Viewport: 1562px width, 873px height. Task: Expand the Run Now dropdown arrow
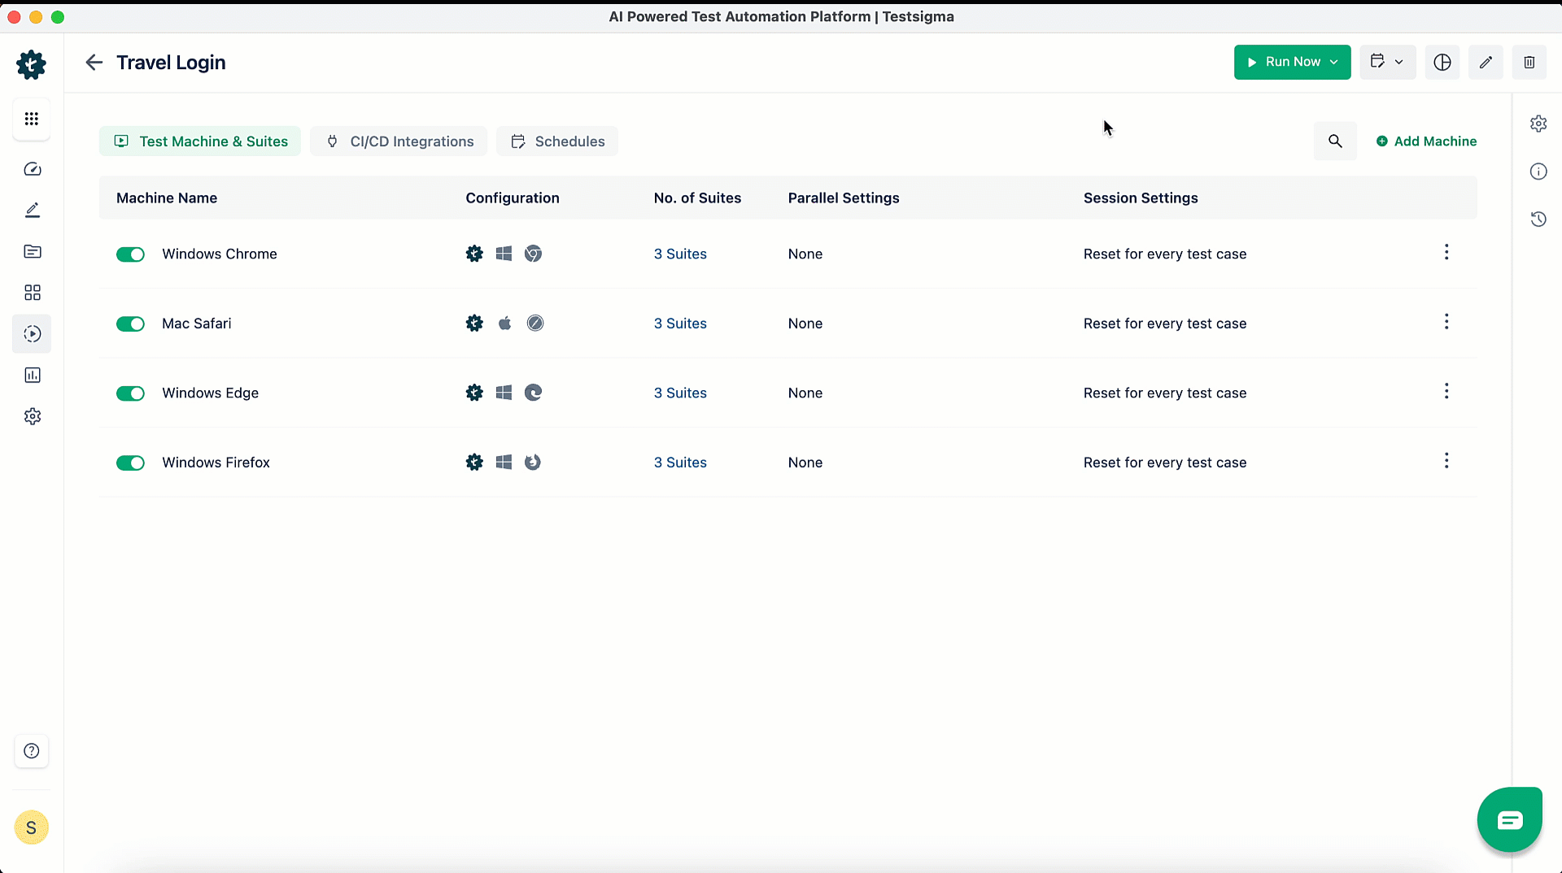click(1333, 62)
